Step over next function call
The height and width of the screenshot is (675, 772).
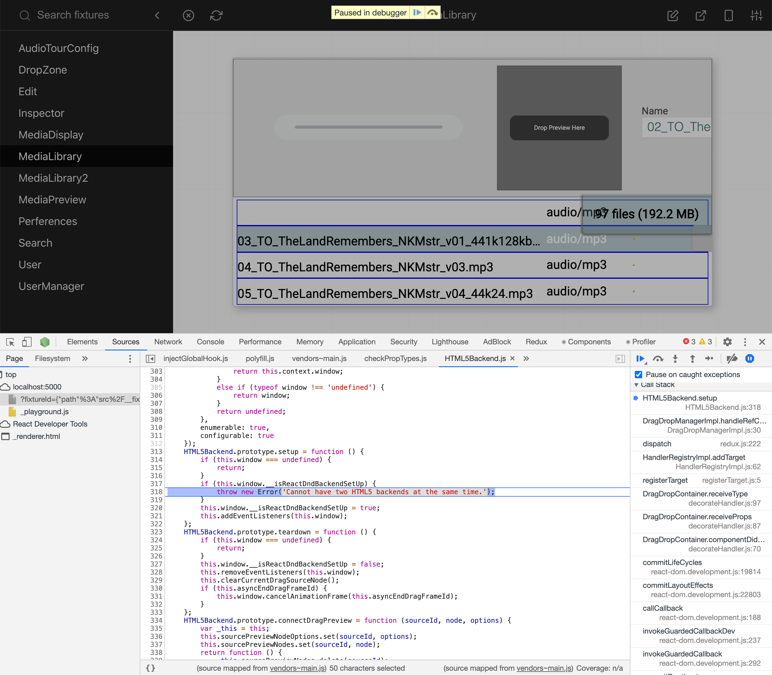coord(658,359)
